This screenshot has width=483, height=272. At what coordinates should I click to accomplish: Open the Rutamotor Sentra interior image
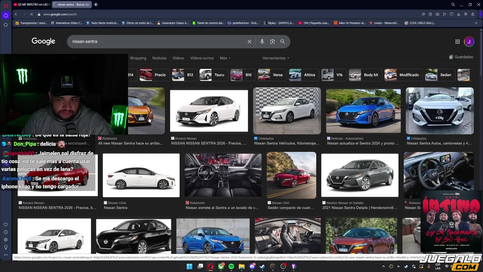pos(223,175)
